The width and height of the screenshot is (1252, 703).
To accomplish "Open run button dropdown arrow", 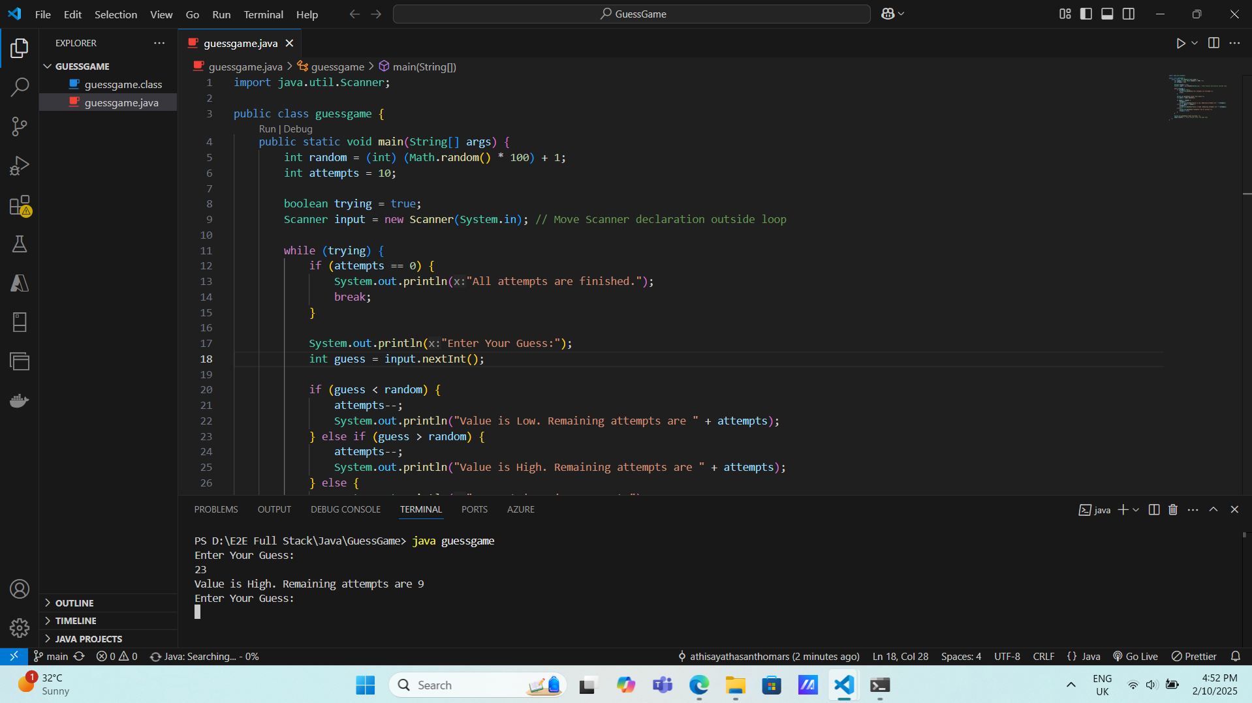I will click(x=1195, y=43).
